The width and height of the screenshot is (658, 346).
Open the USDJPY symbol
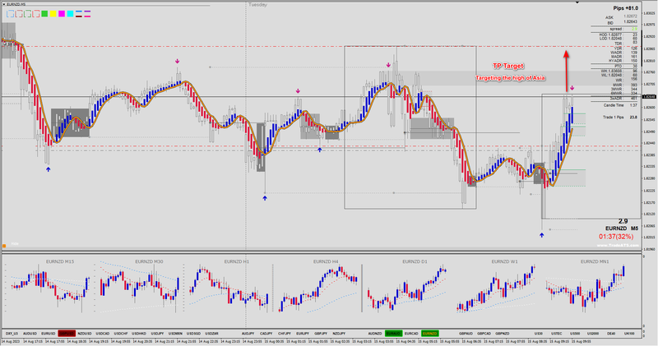coord(157,334)
